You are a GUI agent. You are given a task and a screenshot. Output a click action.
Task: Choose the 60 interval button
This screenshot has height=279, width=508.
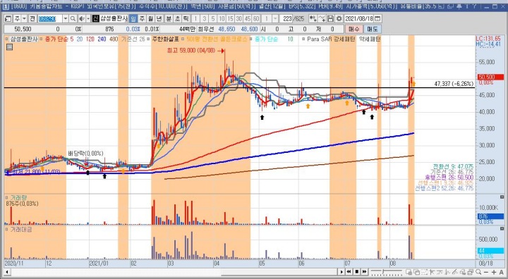[256, 19]
